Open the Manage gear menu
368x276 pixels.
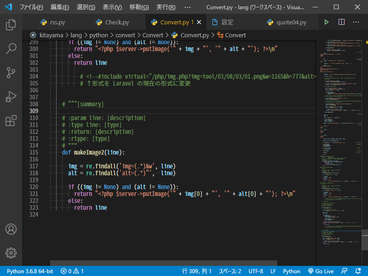click(11, 253)
